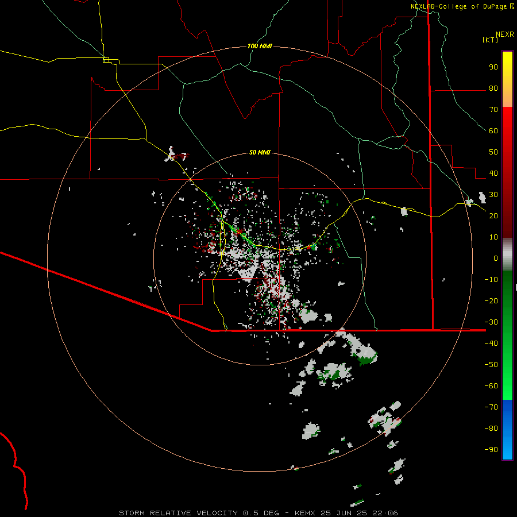The width and height of the screenshot is (517, 517).
Task: Click the NEXLAB-College of DuPage label
Action: coord(459,6)
